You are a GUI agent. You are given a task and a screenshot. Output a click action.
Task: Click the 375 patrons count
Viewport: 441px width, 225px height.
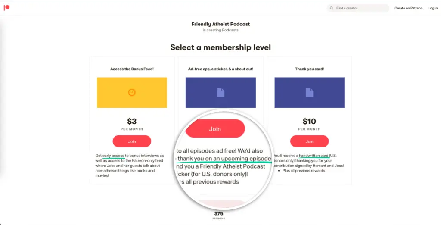[219, 214]
